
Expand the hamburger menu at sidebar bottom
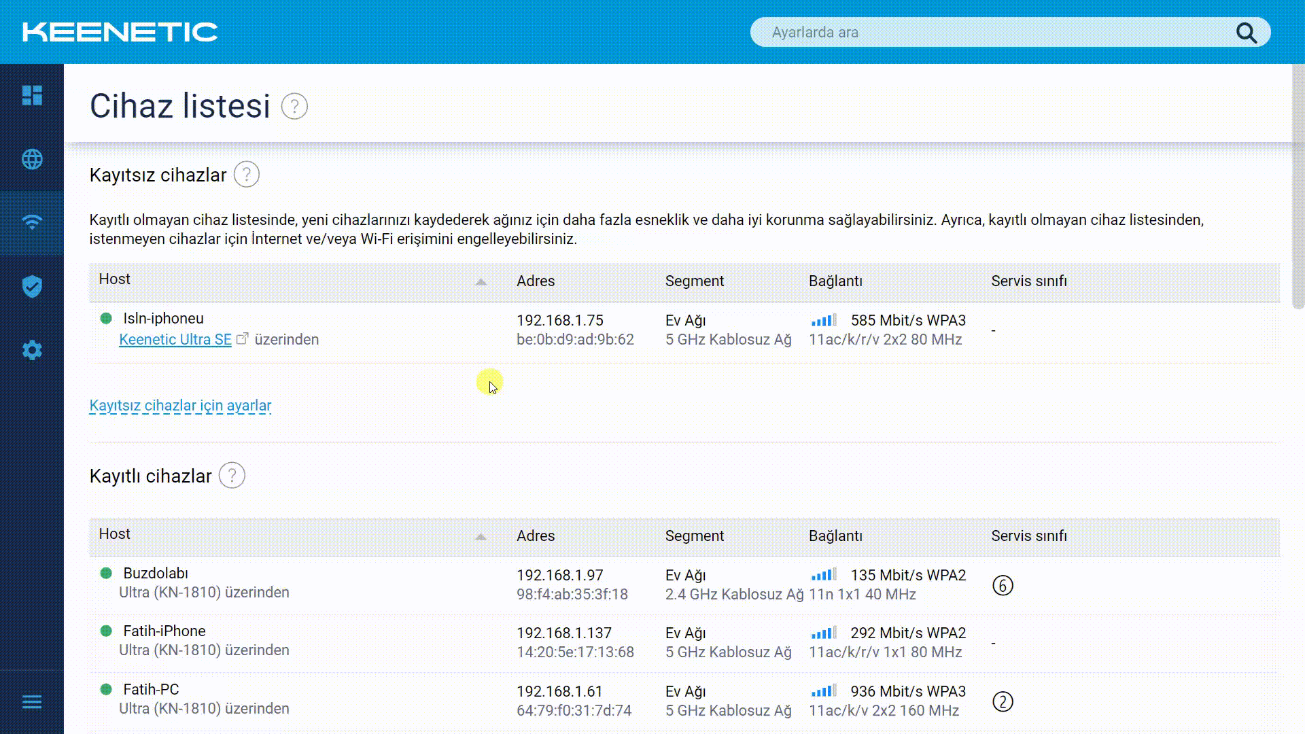(32, 702)
